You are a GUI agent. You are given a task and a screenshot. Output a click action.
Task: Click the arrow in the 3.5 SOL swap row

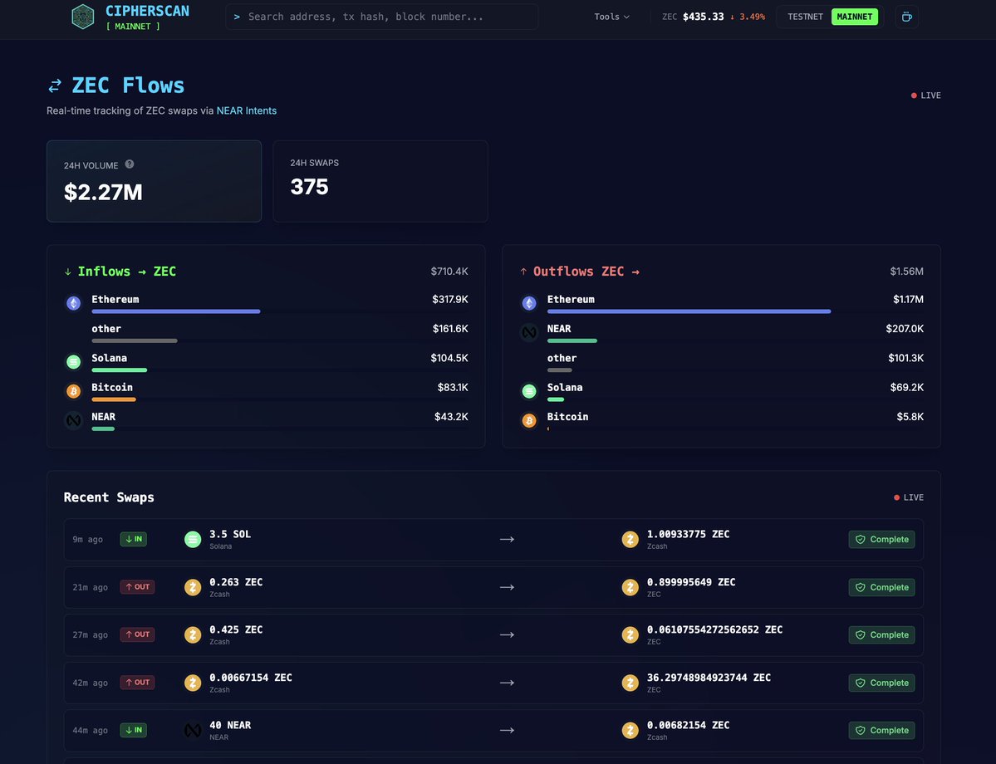tap(507, 539)
